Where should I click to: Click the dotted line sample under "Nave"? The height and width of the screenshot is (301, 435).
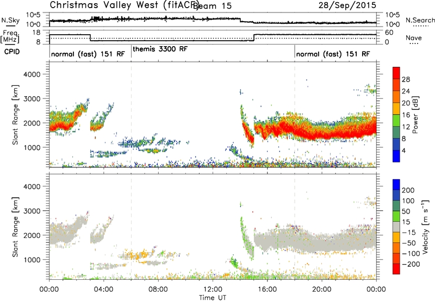[414, 43]
